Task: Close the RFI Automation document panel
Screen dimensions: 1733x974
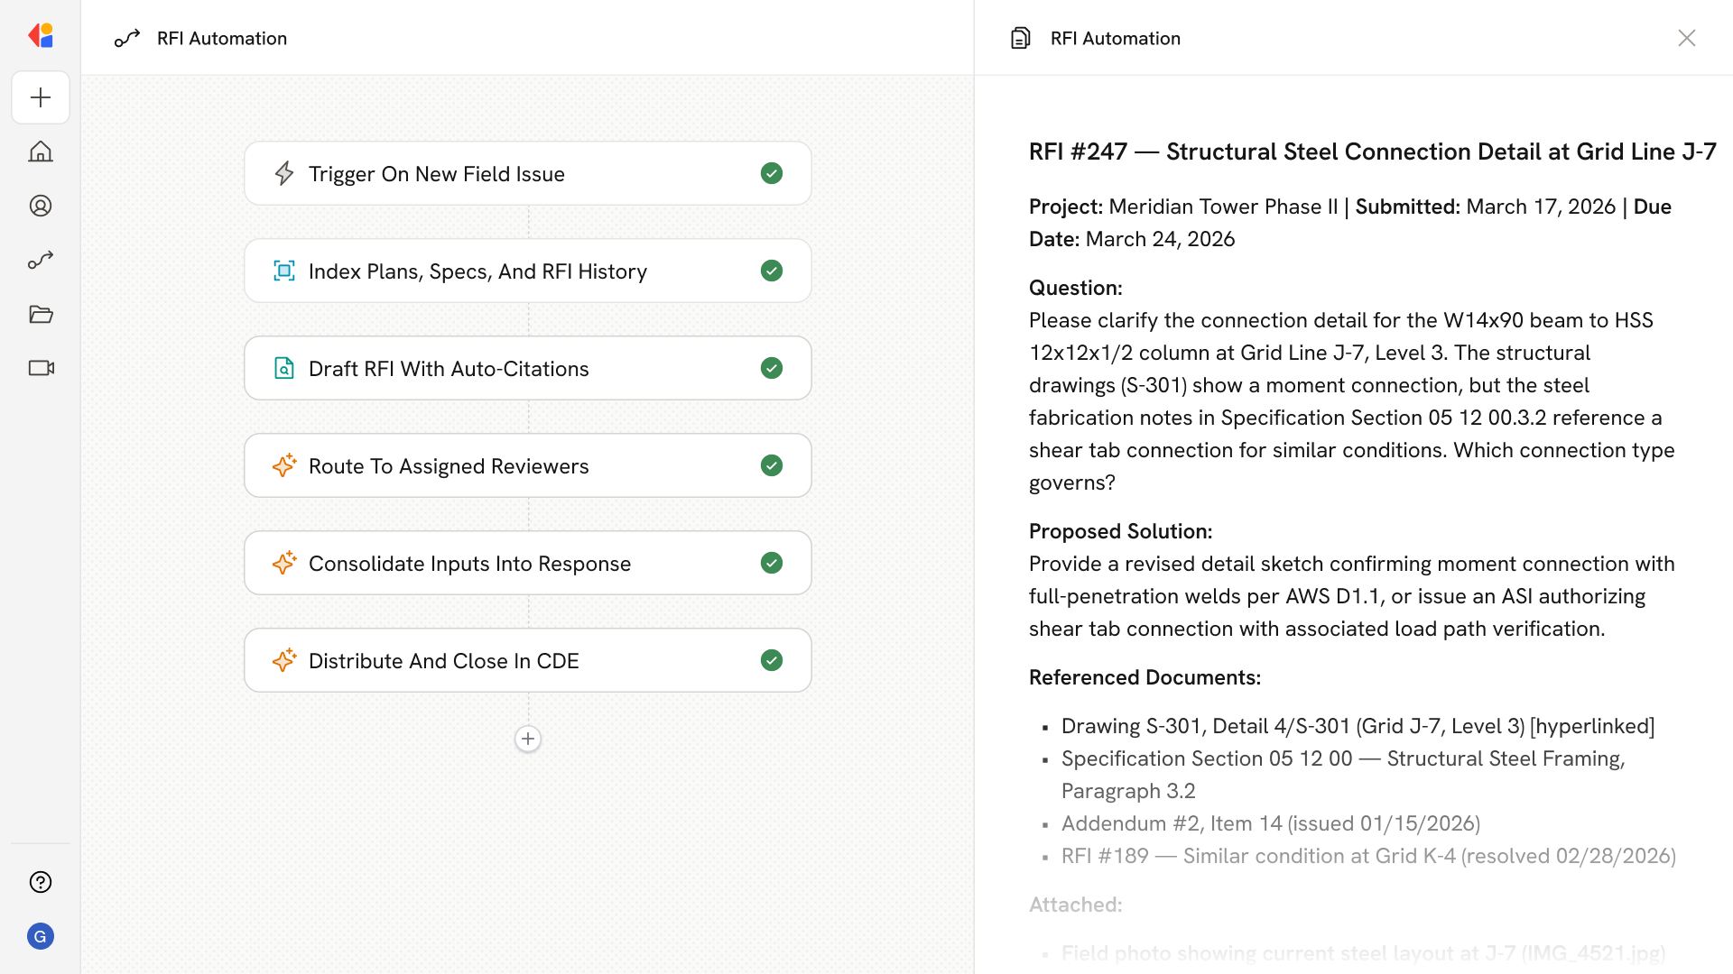Action: coord(1686,38)
